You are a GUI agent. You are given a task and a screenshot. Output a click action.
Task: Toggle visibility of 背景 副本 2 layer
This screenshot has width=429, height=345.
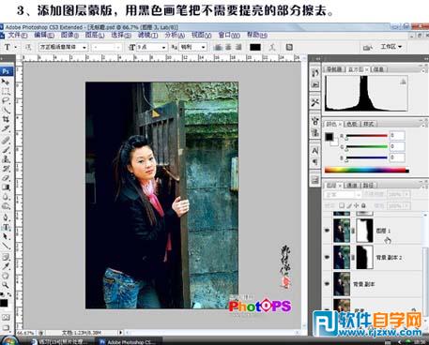[x=328, y=257]
